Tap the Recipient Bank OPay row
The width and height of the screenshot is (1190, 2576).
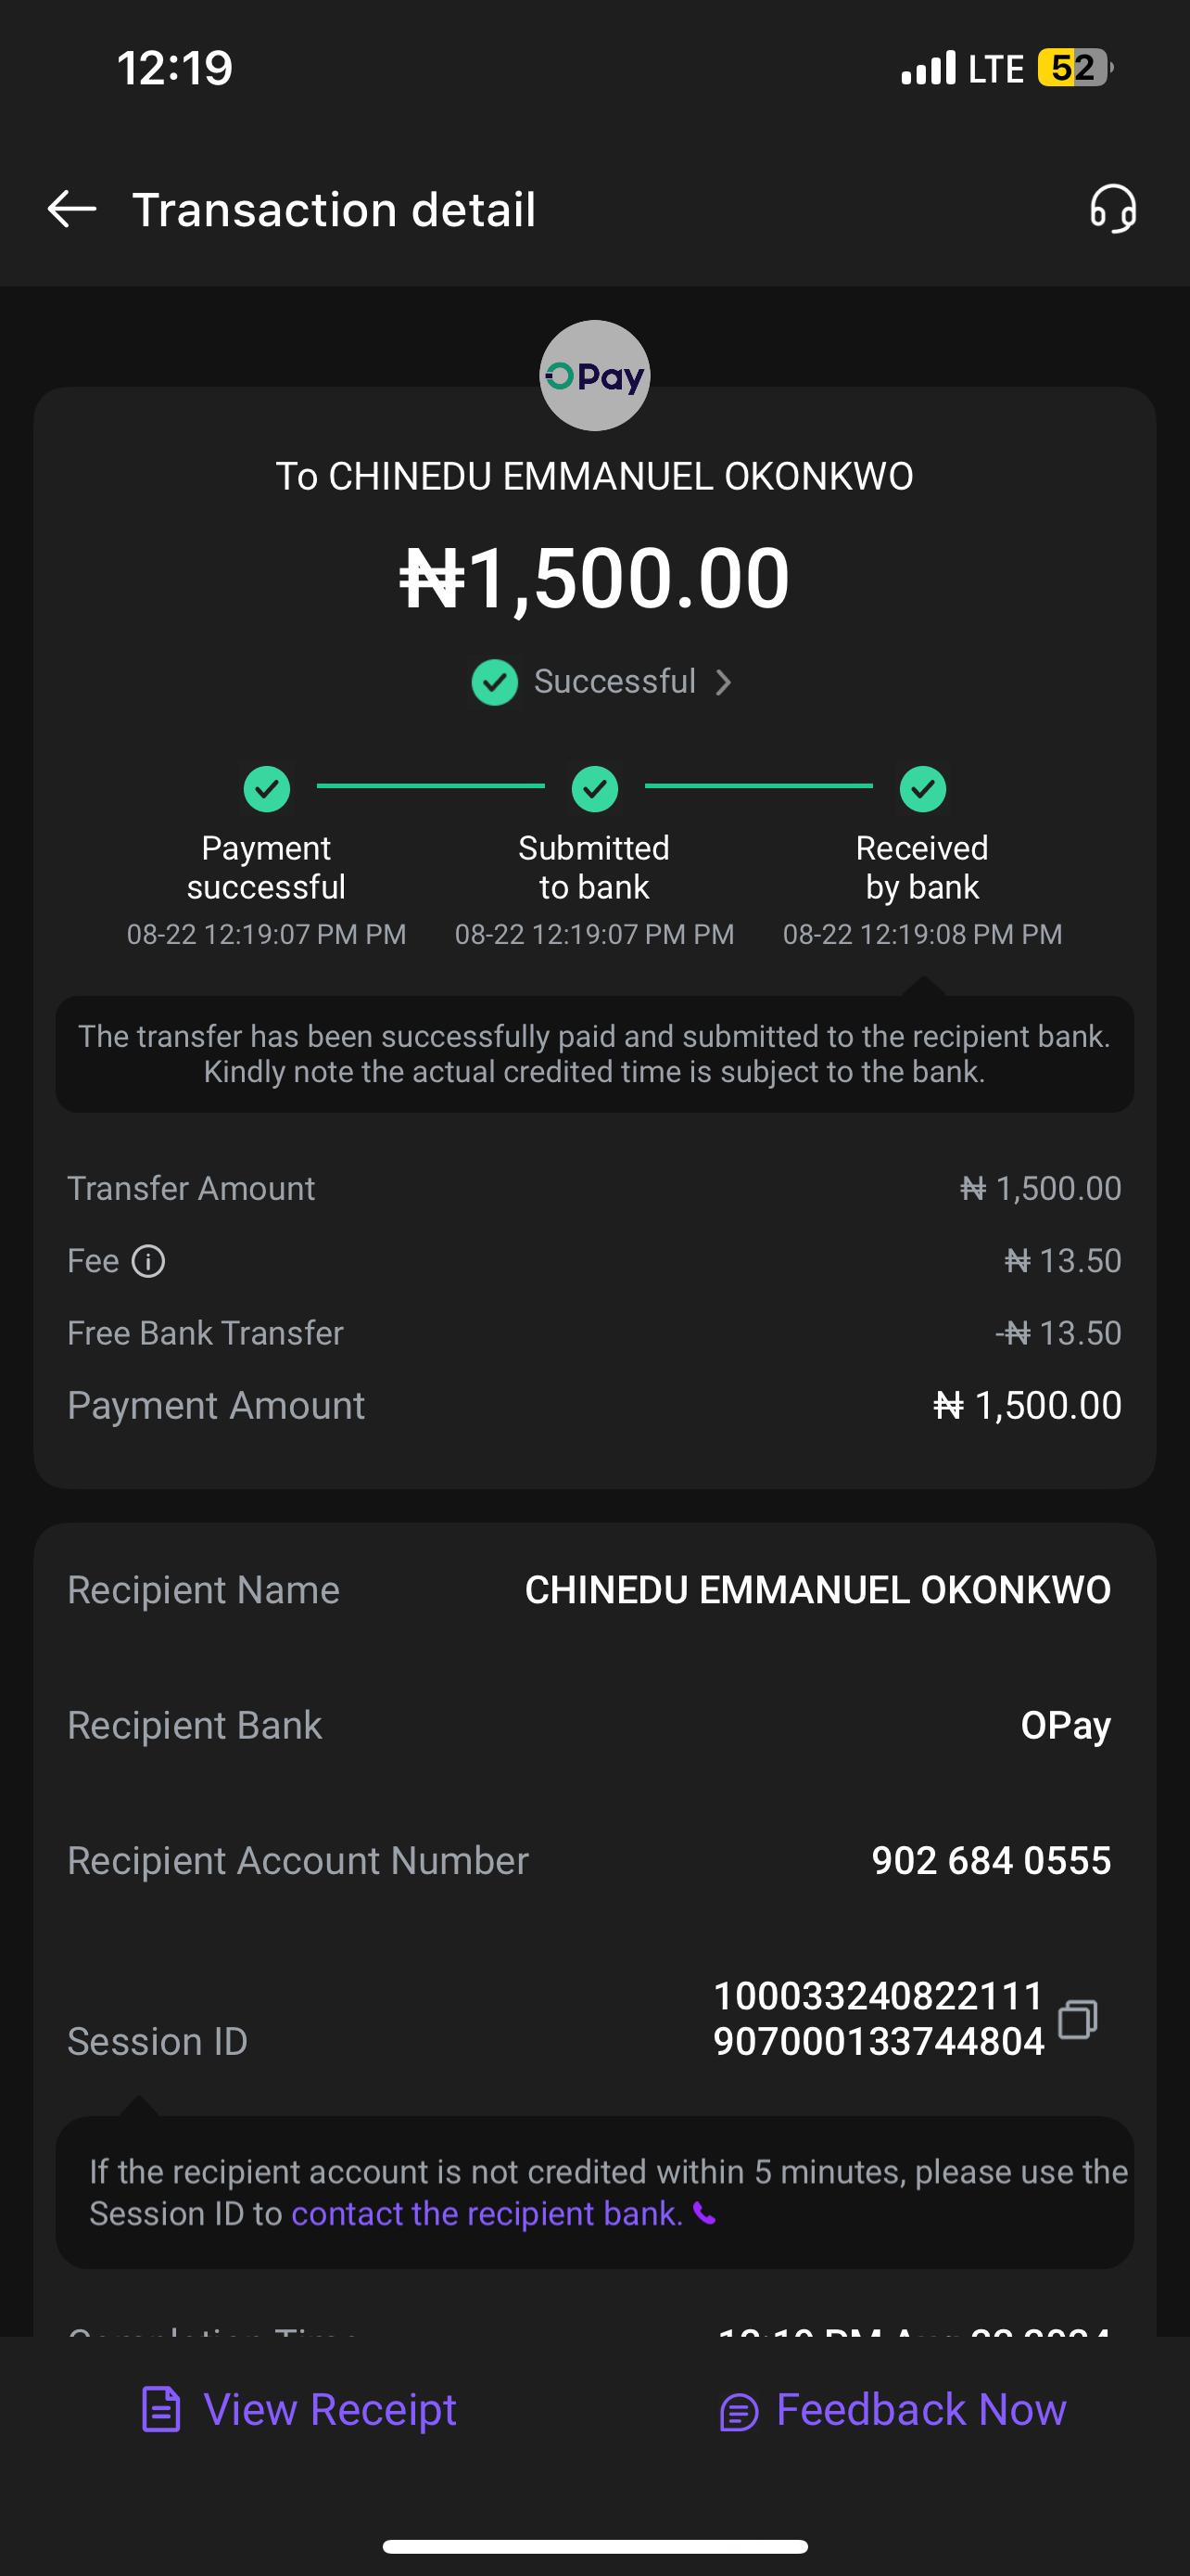pyautogui.click(x=594, y=1725)
